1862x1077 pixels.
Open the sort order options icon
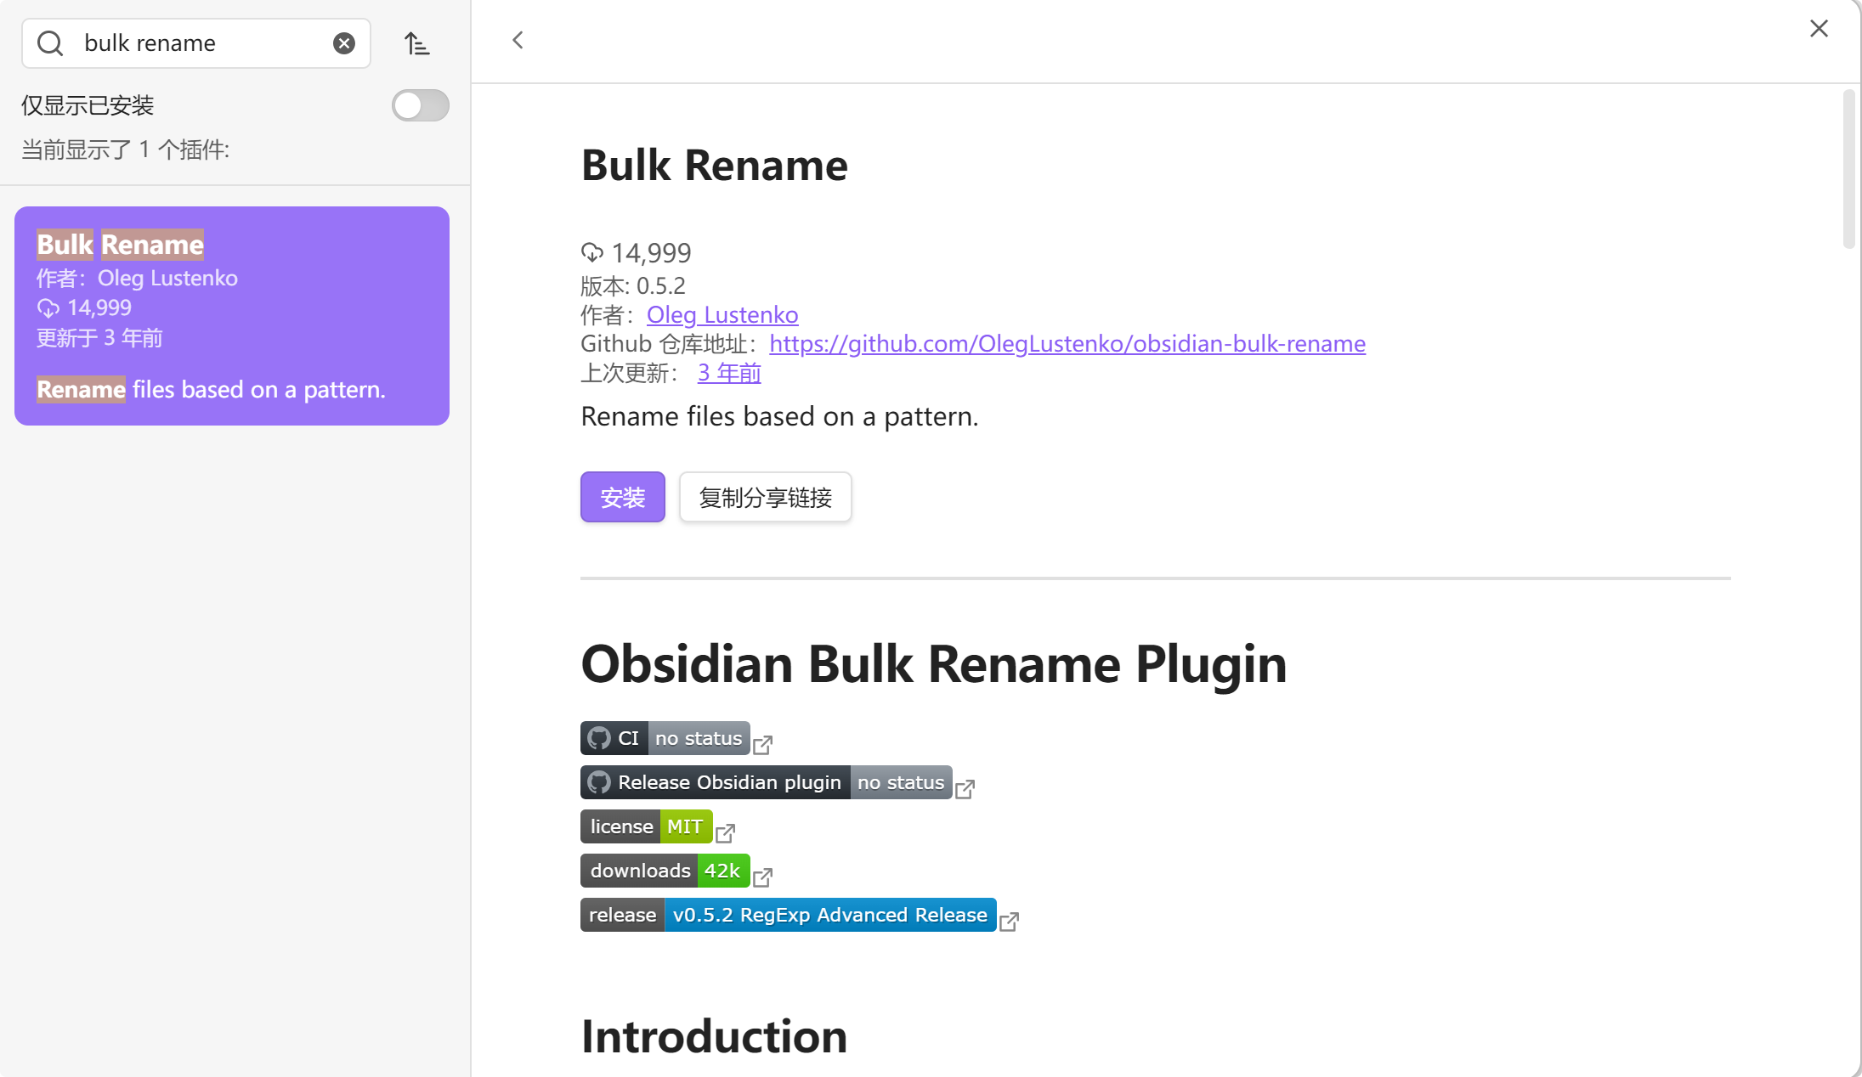click(416, 43)
